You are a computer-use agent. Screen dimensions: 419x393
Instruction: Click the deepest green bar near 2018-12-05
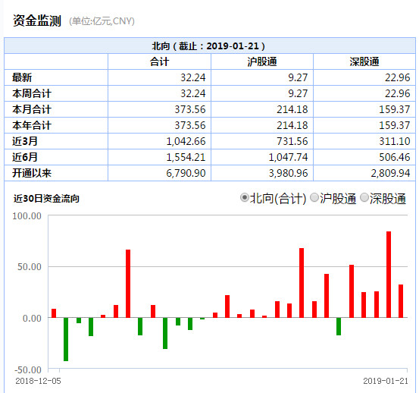(66, 339)
